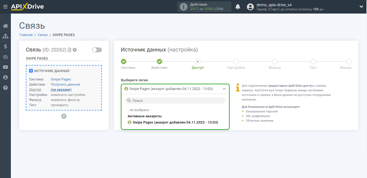Click the demo_apix-drive_s4 username
This screenshot has height=178, width=367.
coord(274,5)
